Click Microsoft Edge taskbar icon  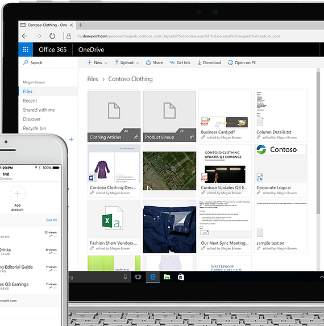(x=153, y=277)
